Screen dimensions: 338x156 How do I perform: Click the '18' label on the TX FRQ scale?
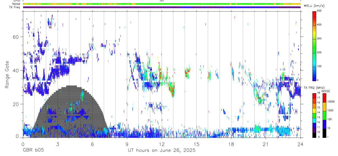click(318, 93)
